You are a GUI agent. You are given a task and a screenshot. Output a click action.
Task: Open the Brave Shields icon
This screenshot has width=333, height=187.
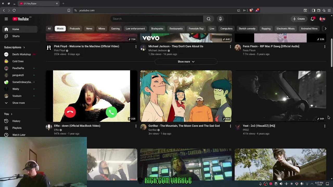(251, 10)
